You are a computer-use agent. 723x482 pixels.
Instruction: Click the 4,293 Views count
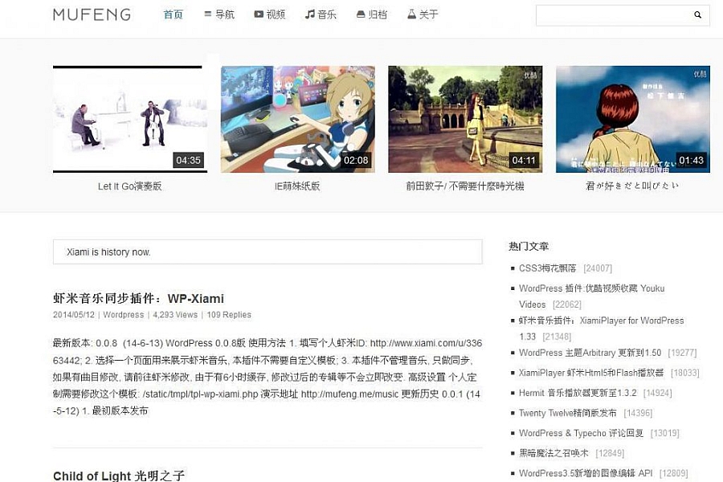[175, 315]
